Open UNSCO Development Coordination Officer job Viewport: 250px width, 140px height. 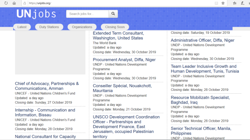(x=126, y=126)
